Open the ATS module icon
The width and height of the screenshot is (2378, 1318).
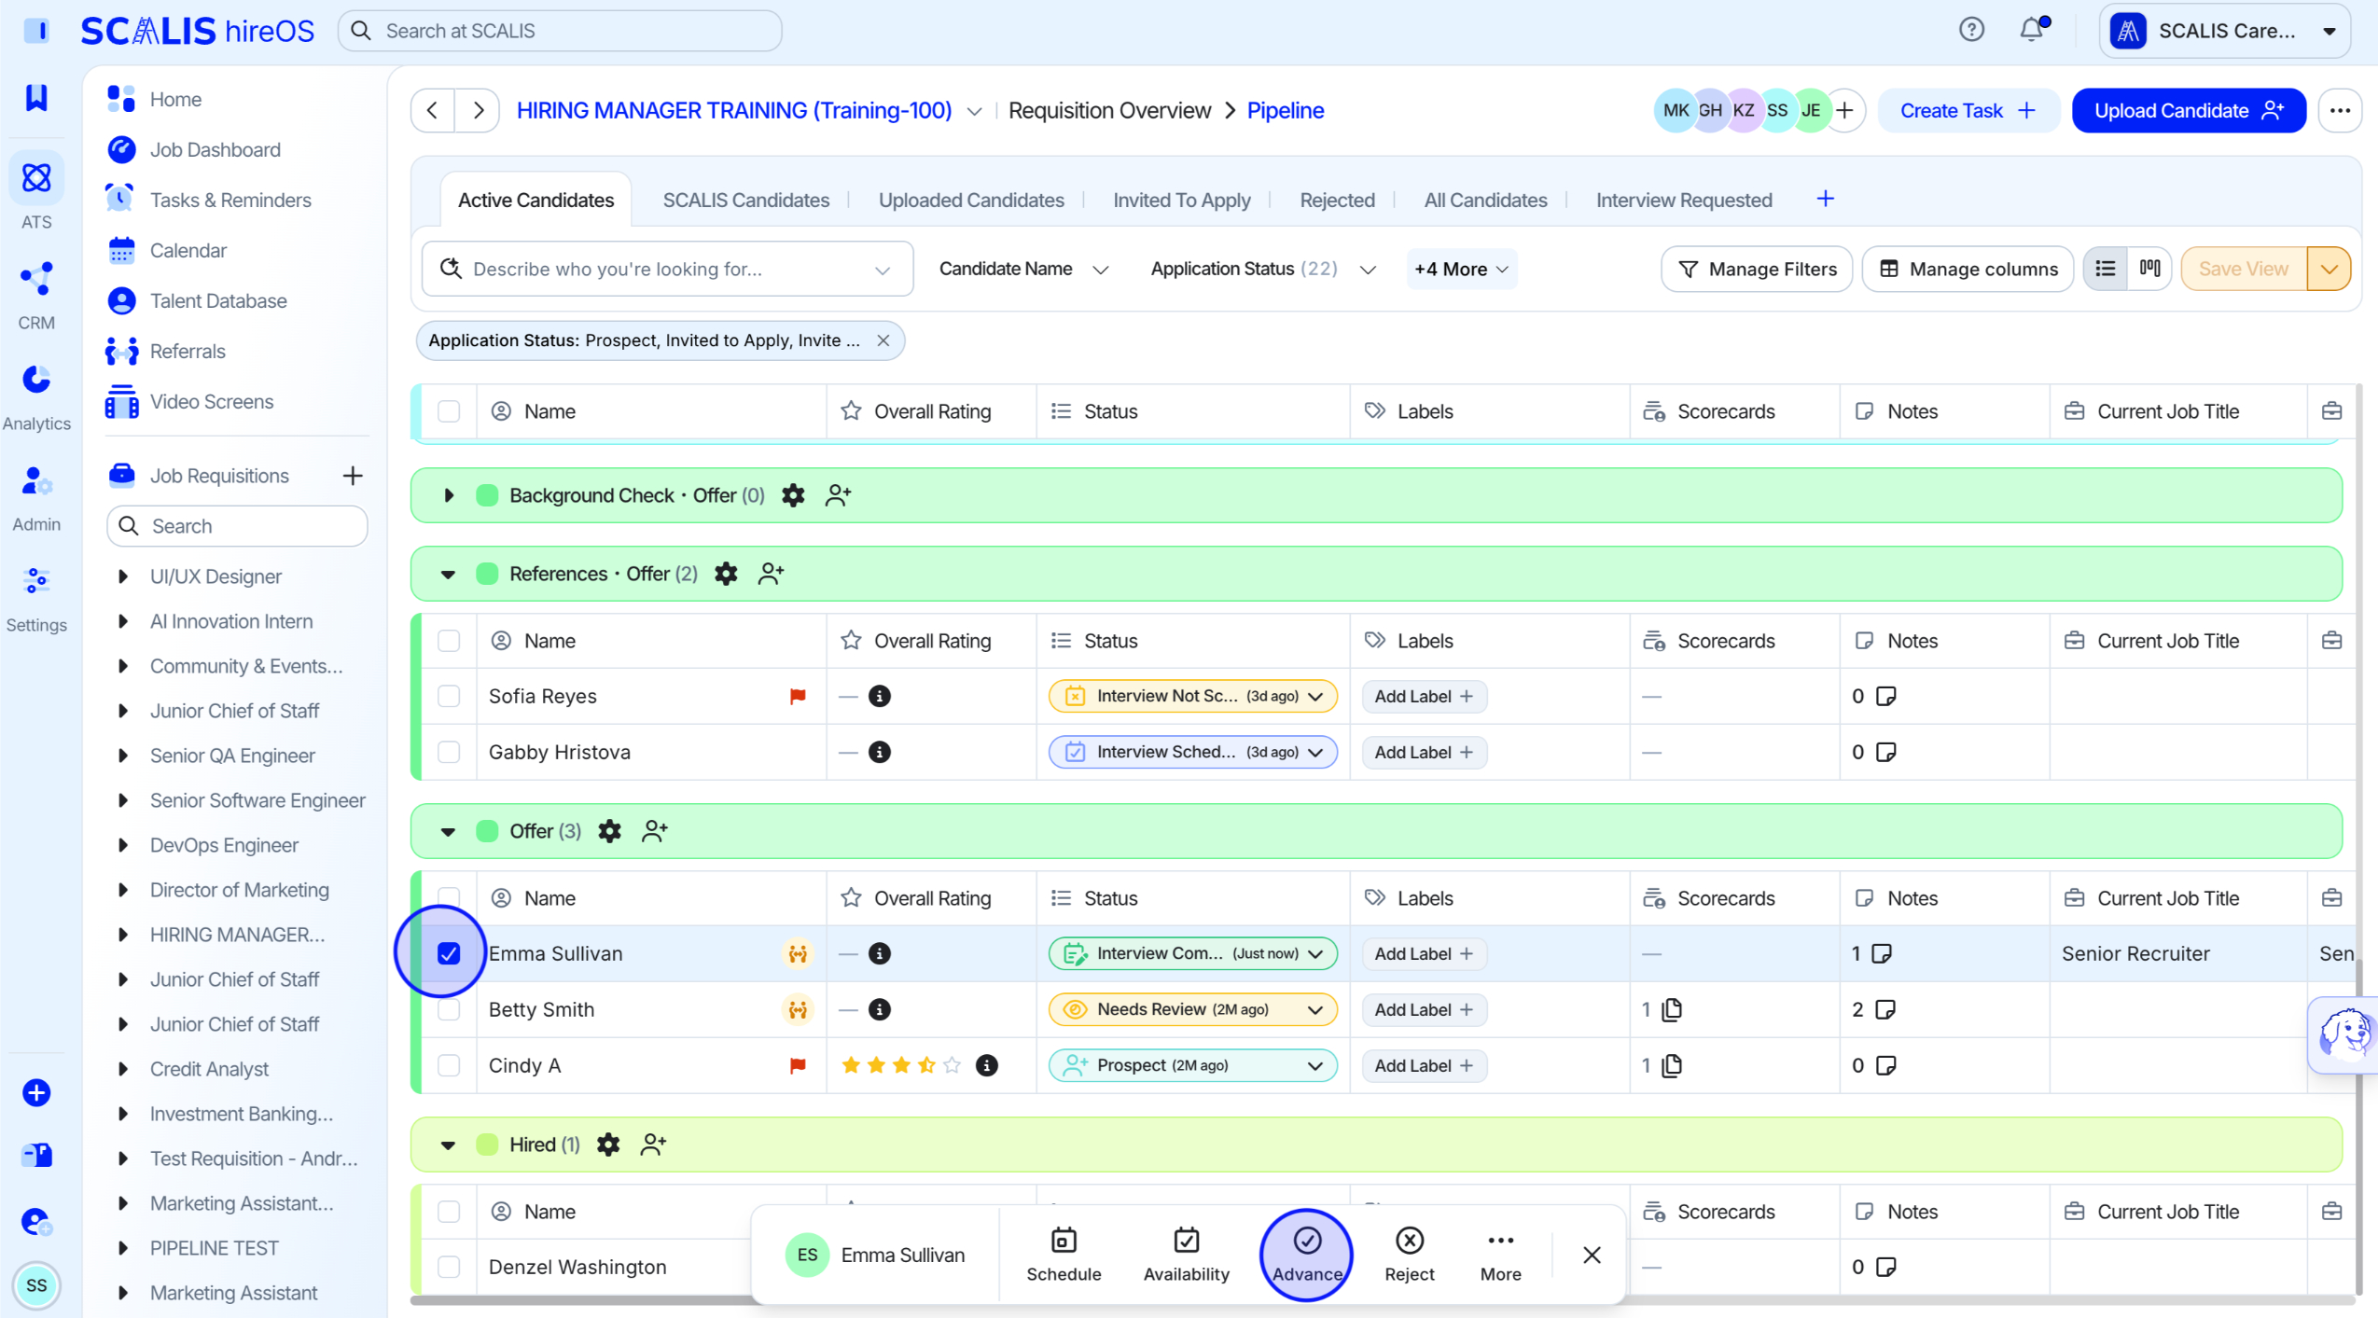[x=36, y=177]
